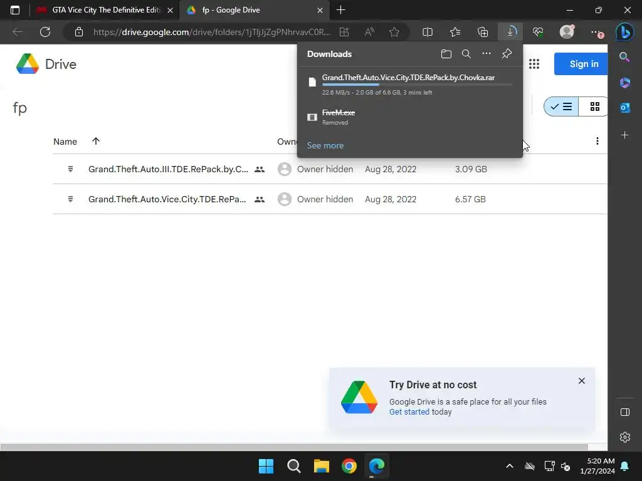Screen dimensions: 642x481
Task: Select Grand.Theft.Auto.Vice.City.TDE.RePa file row
Action: (330, 199)
